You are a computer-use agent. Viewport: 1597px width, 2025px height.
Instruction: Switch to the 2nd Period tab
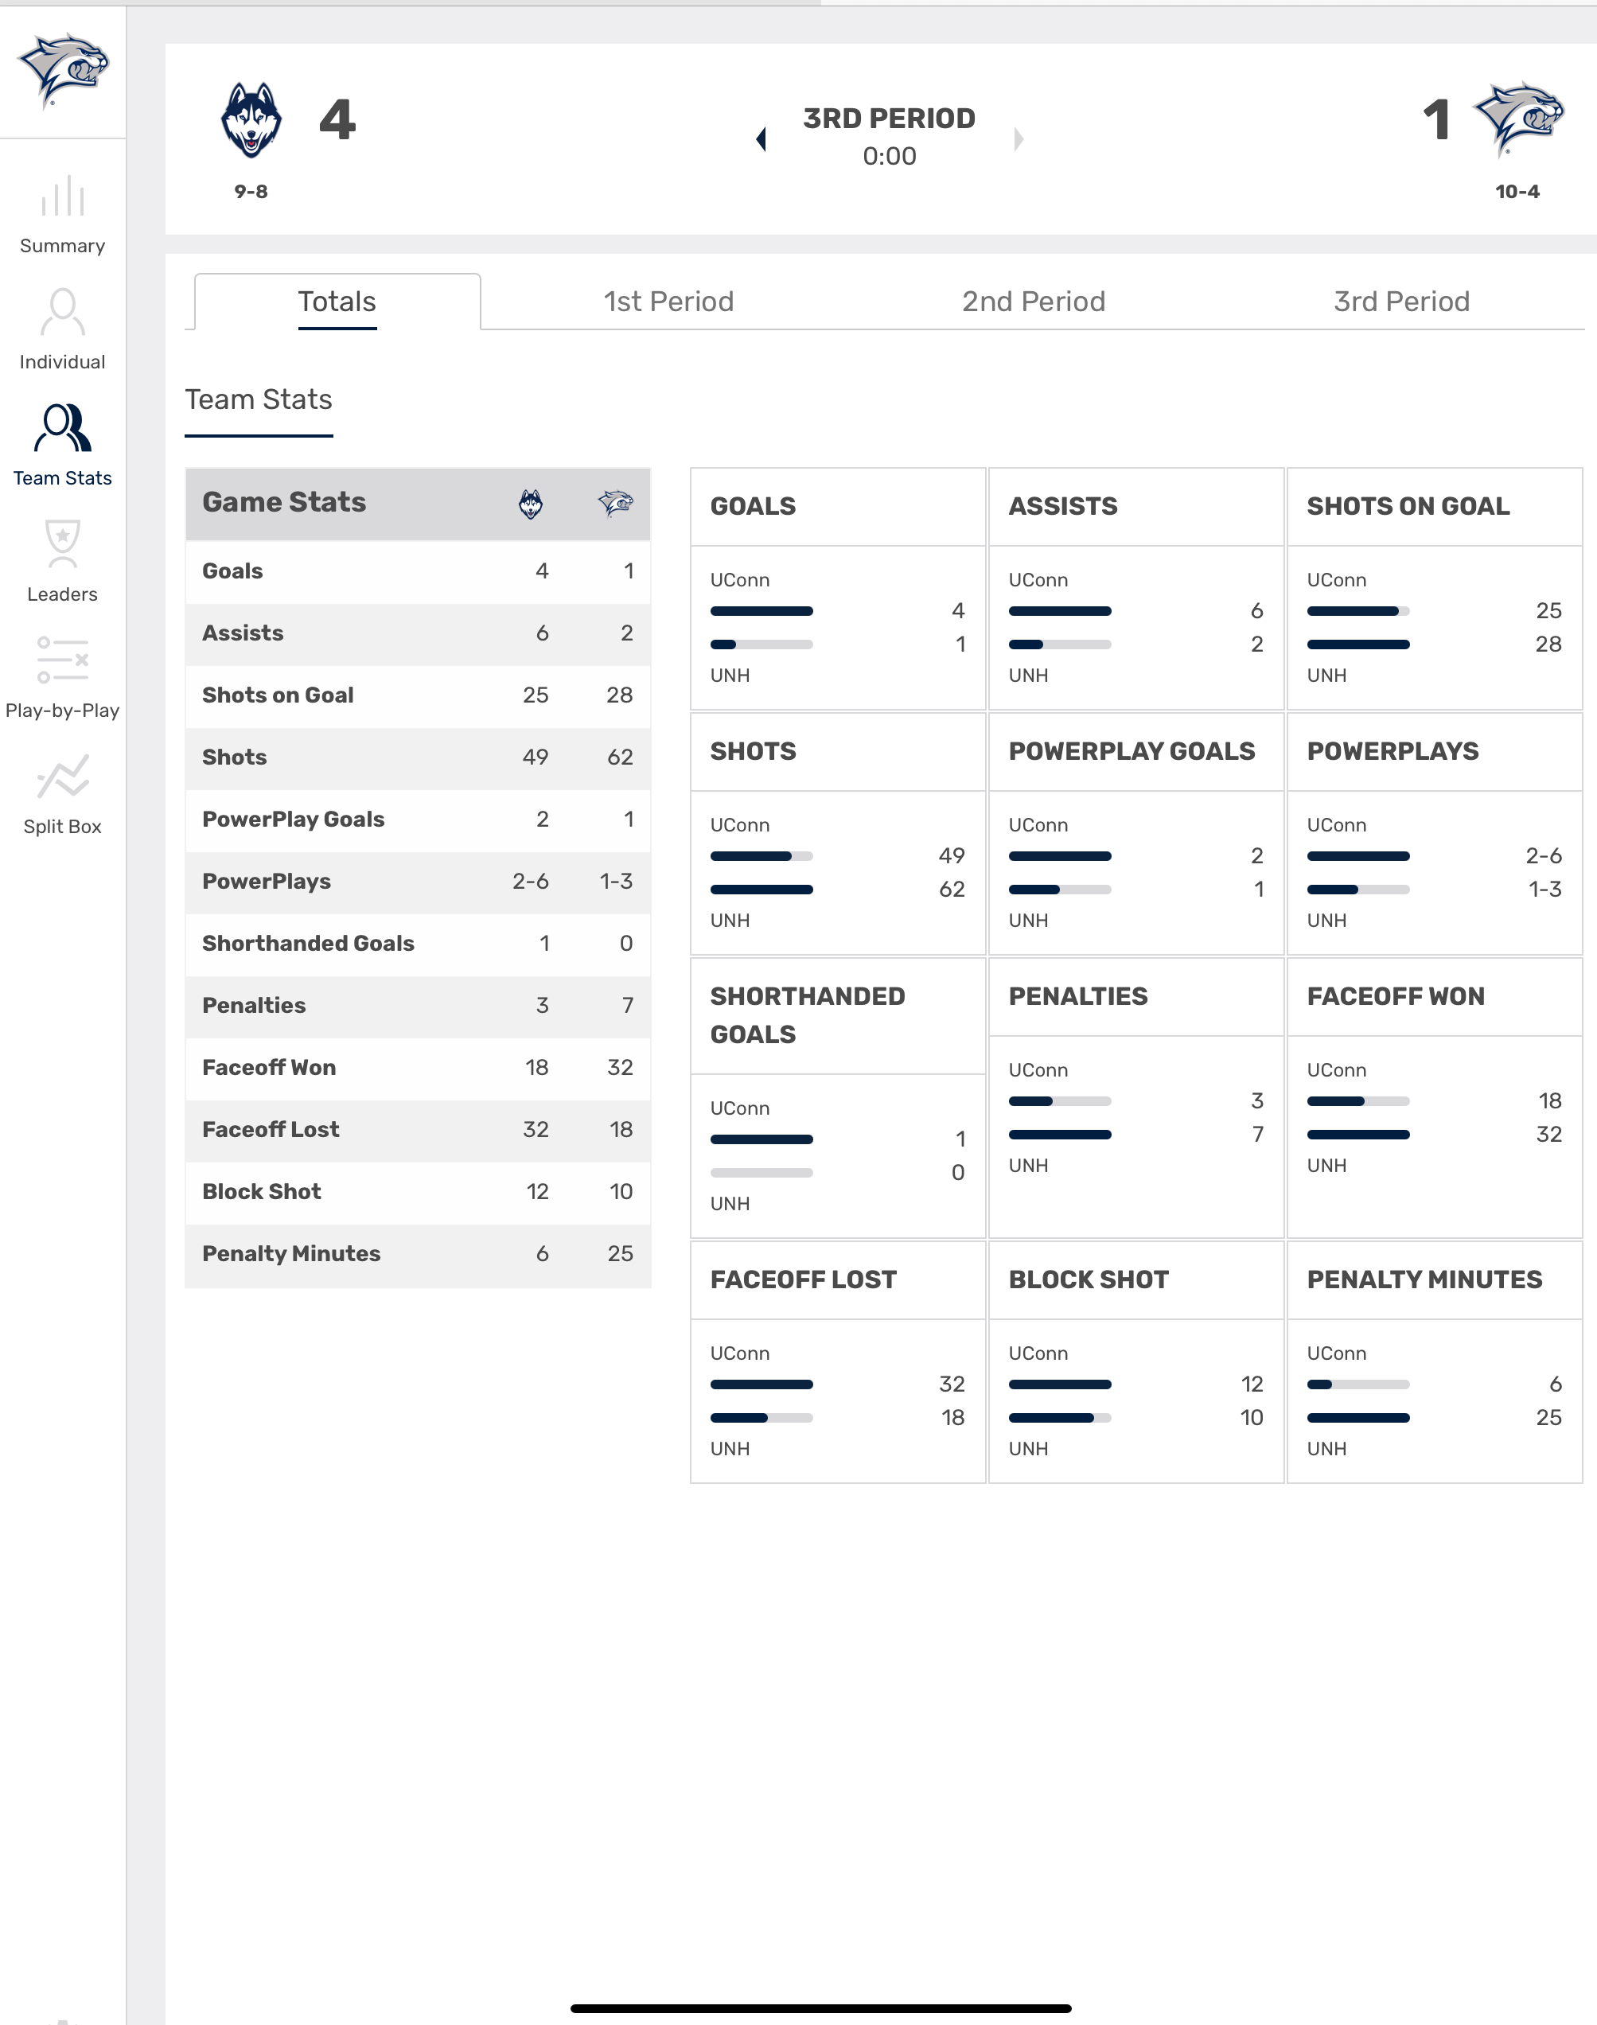click(1034, 302)
